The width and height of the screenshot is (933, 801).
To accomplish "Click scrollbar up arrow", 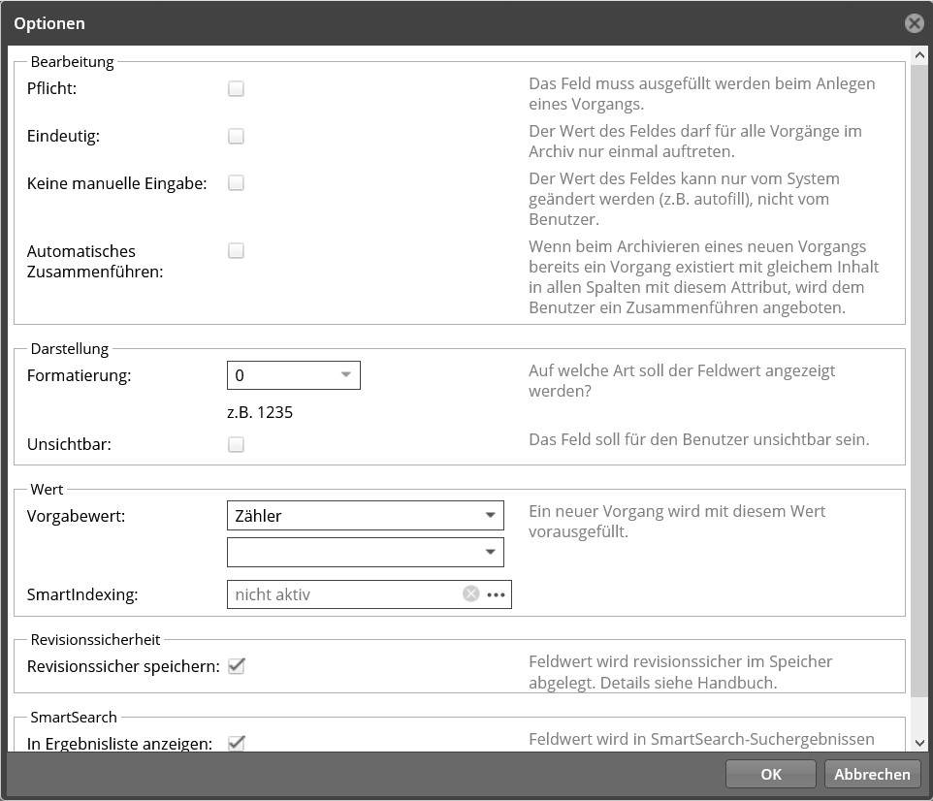I will click(x=919, y=55).
